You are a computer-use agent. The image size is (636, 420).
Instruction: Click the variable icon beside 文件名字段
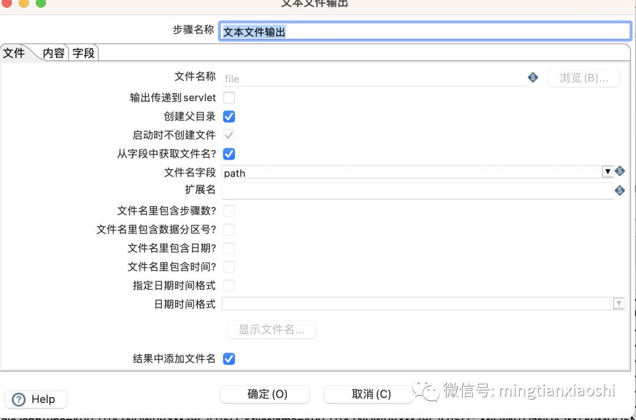620,171
